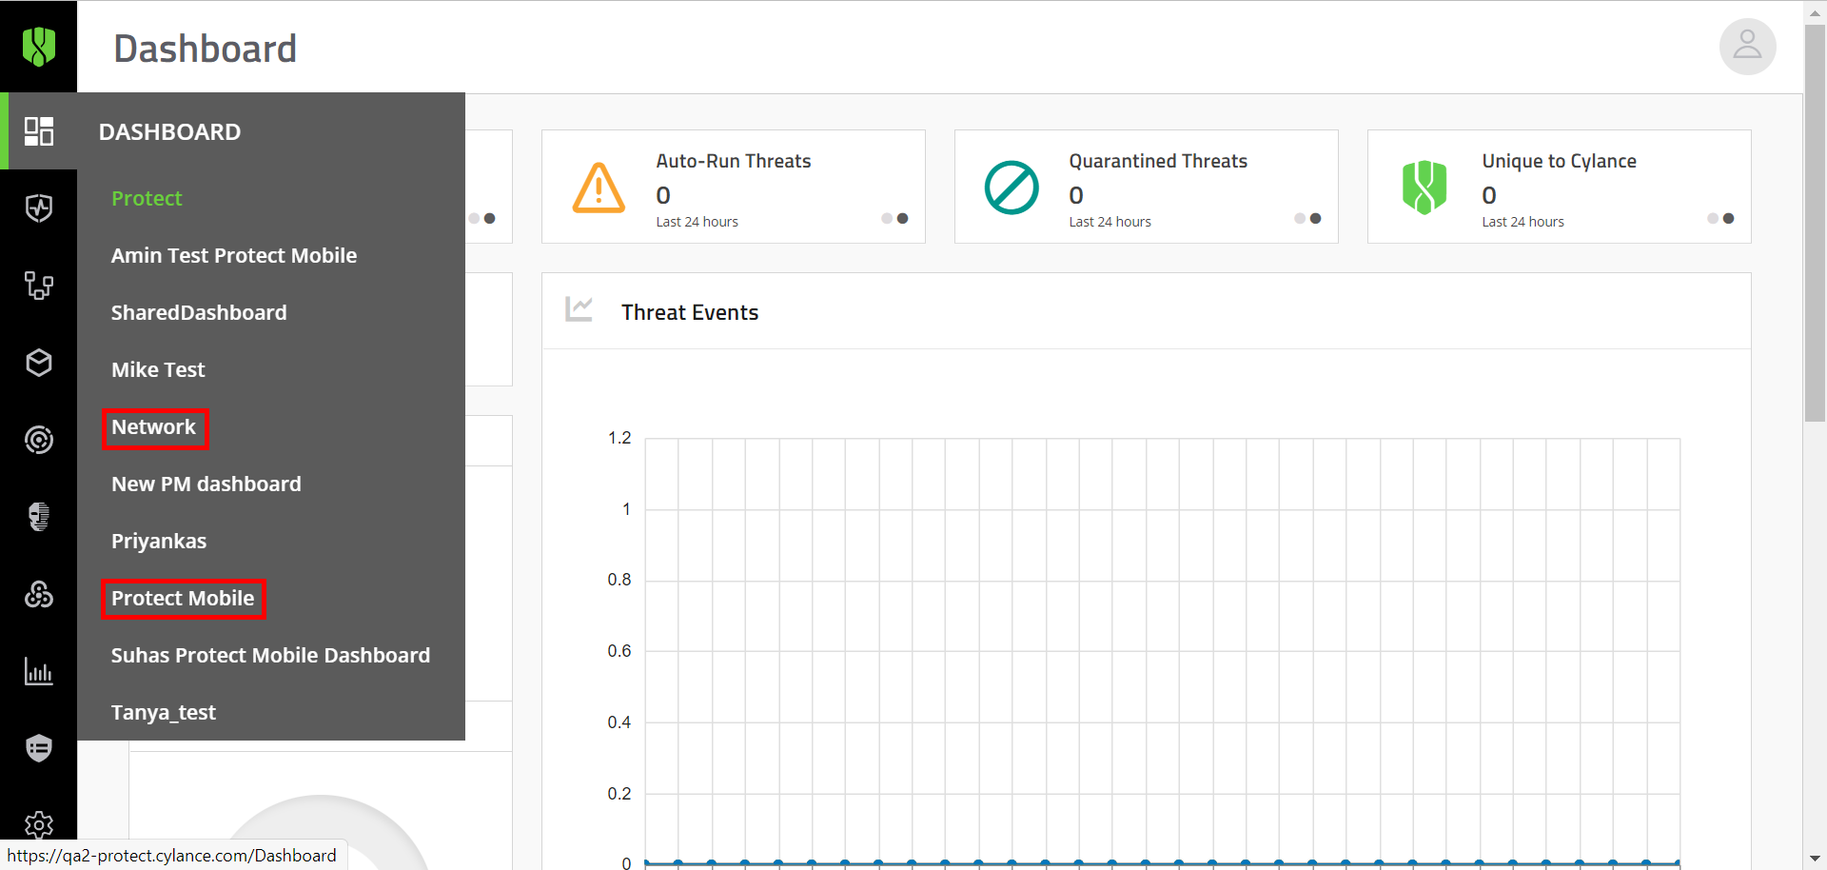Viewport: 1827px width, 870px height.
Task: Switch Auto-Run Threats card to dark dot
Action: tap(903, 218)
